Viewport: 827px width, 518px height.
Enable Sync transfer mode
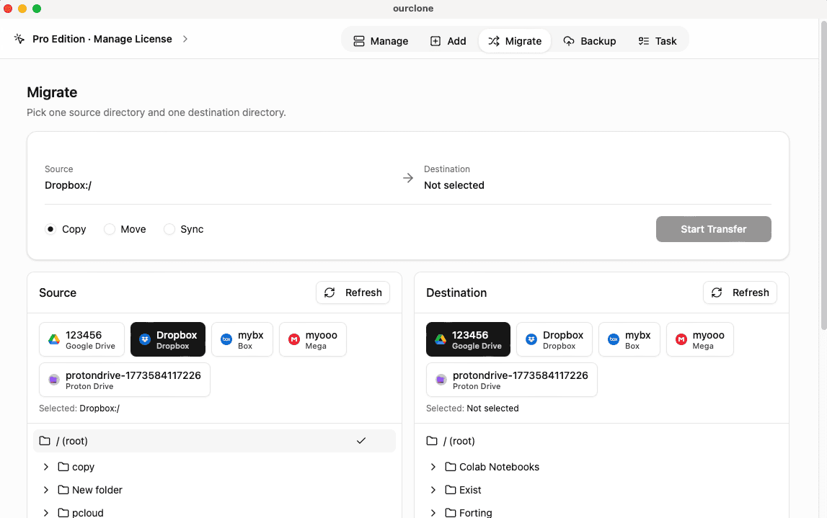click(x=169, y=229)
